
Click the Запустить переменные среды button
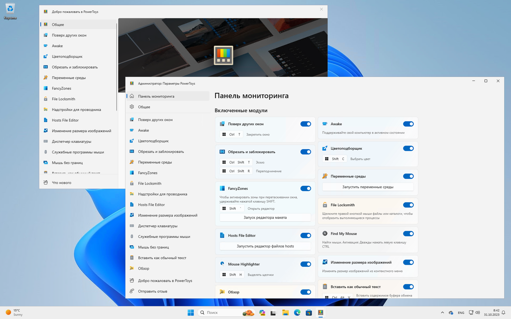click(x=368, y=187)
